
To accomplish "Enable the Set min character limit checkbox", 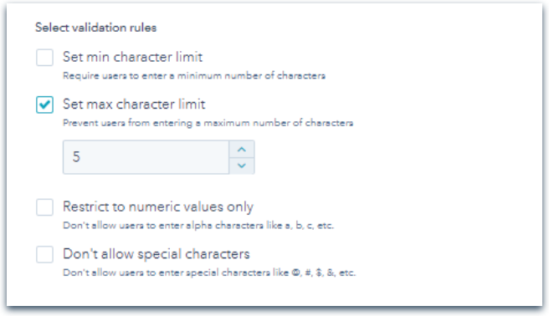I will point(45,58).
